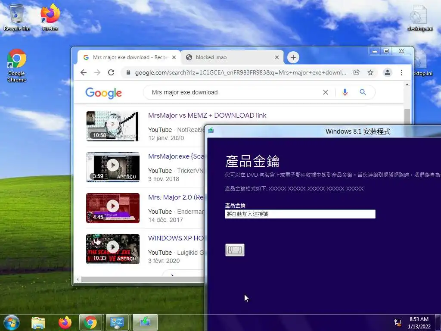Click the '產品金鑰' heading in setup

pyautogui.click(x=252, y=161)
